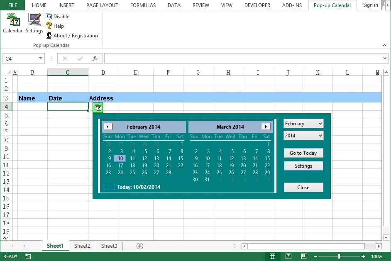Open the HOME ribbon tab
Image resolution: width=391 pixels, height=261 pixels.
[x=39, y=5]
